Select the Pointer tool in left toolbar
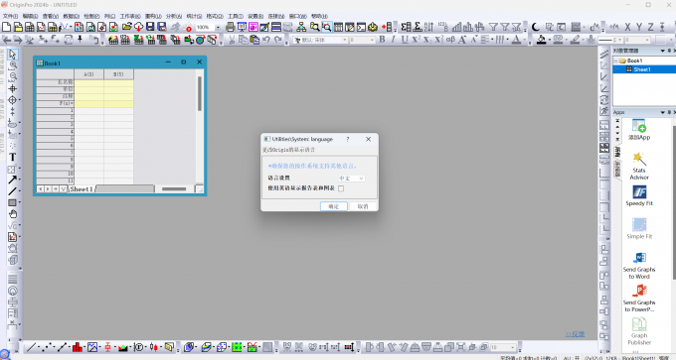The width and height of the screenshot is (676, 360). coord(12,55)
